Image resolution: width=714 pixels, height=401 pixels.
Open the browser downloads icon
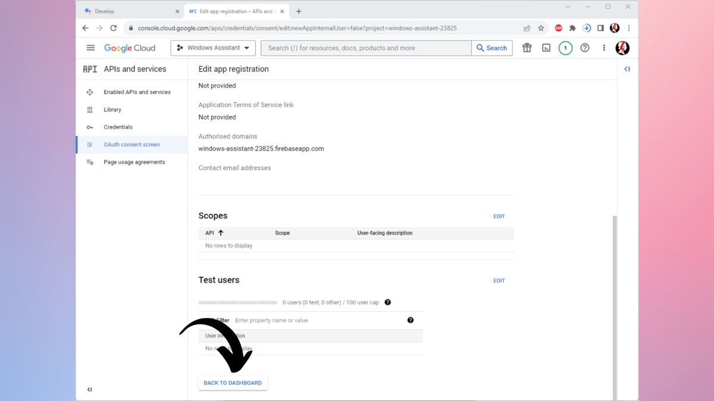click(x=587, y=28)
